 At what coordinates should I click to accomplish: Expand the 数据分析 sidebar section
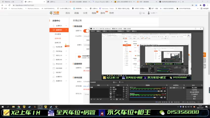pos(66,60)
